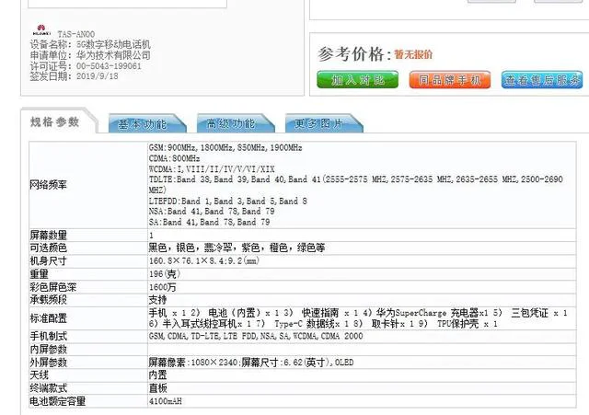Click the 1600万 color depth value
Screen dimensions: 589x415
(162, 287)
